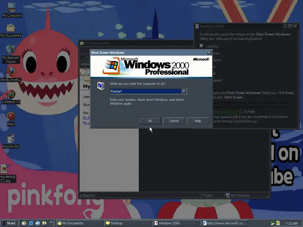Click the 0 bytes status bar entry
Image resolution: width=303 pixels, height=227 pixels.
coord(212,195)
